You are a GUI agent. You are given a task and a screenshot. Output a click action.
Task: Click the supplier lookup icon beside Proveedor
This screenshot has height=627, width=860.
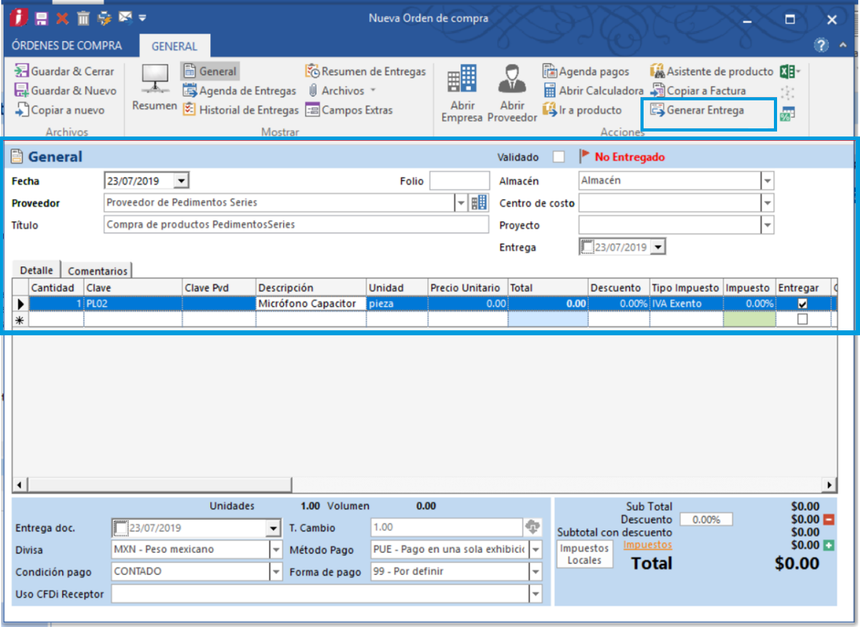click(x=479, y=203)
